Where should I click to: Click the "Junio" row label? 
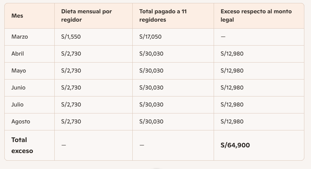click(x=18, y=88)
